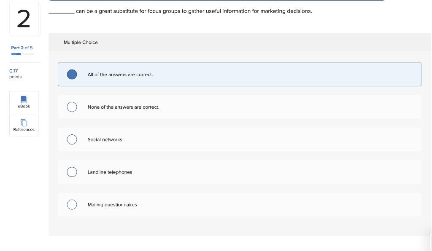Screen dimensions: 432x251
Task: Click the 'Social networks' answer text
Action: (105, 140)
